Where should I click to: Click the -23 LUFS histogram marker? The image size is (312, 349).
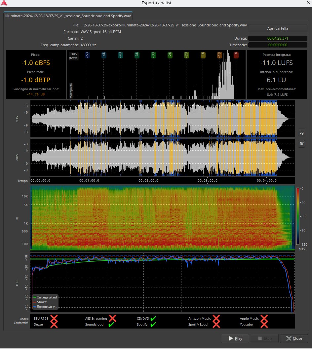click(186, 55)
